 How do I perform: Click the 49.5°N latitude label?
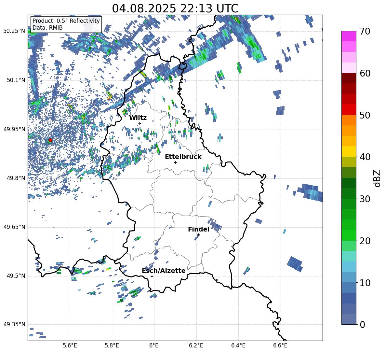click(x=16, y=276)
